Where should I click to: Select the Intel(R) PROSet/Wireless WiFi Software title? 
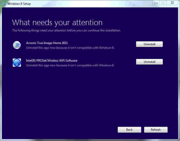[52, 61]
